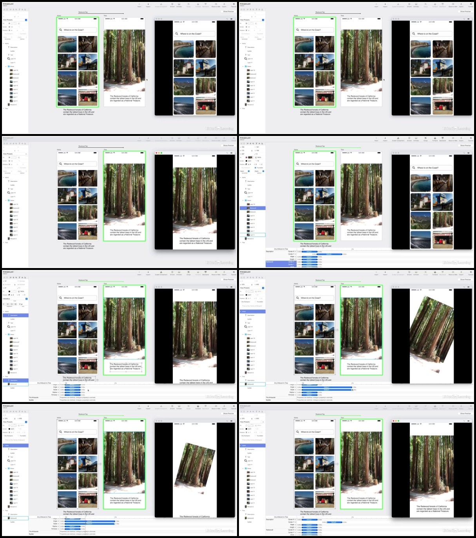Select highlighted Description layer under Home group
Viewport: 476px width, 538px height.
(16, 315)
